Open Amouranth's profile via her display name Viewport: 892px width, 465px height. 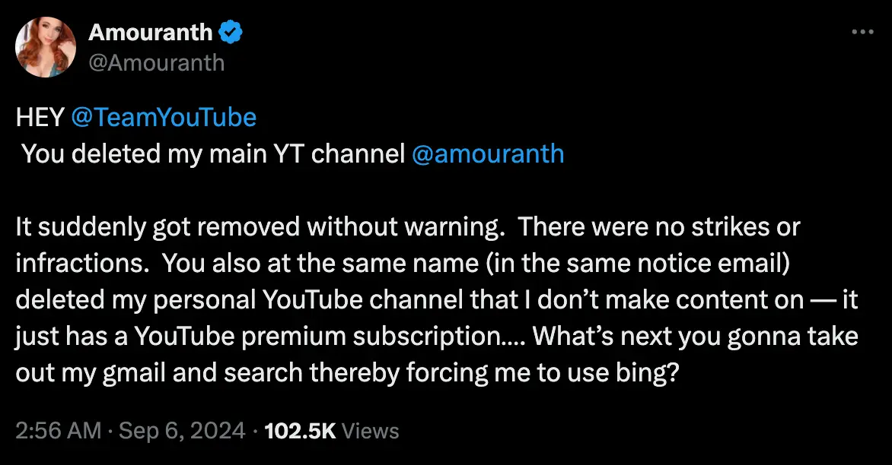pos(151,32)
